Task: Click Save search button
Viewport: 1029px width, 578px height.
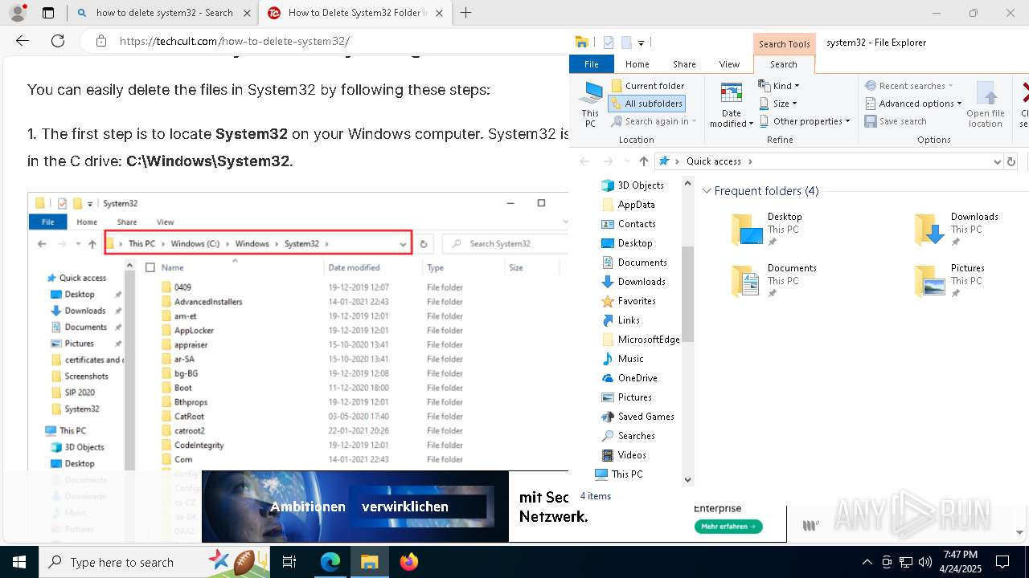Action: 896,121
